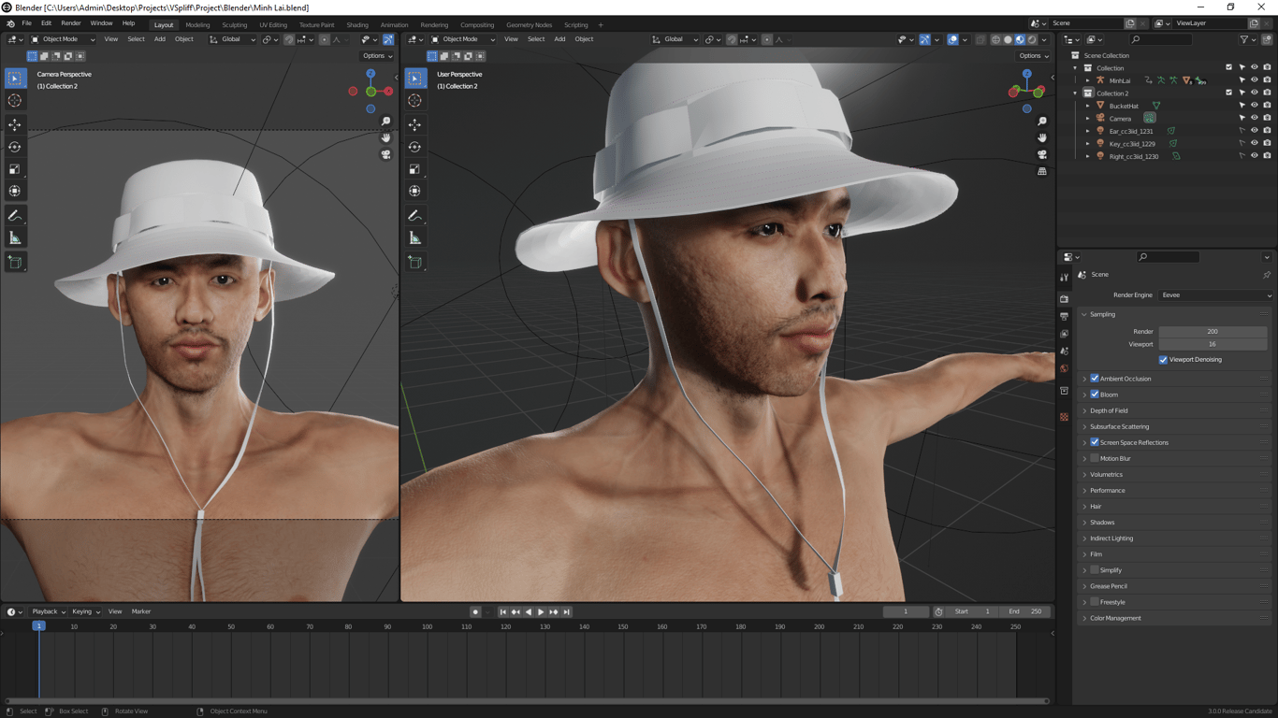Image resolution: width=1278 pixels, height=718 pixels.
Task: Expand the Depth of Field panel
Action: (x=1109, y=410)
